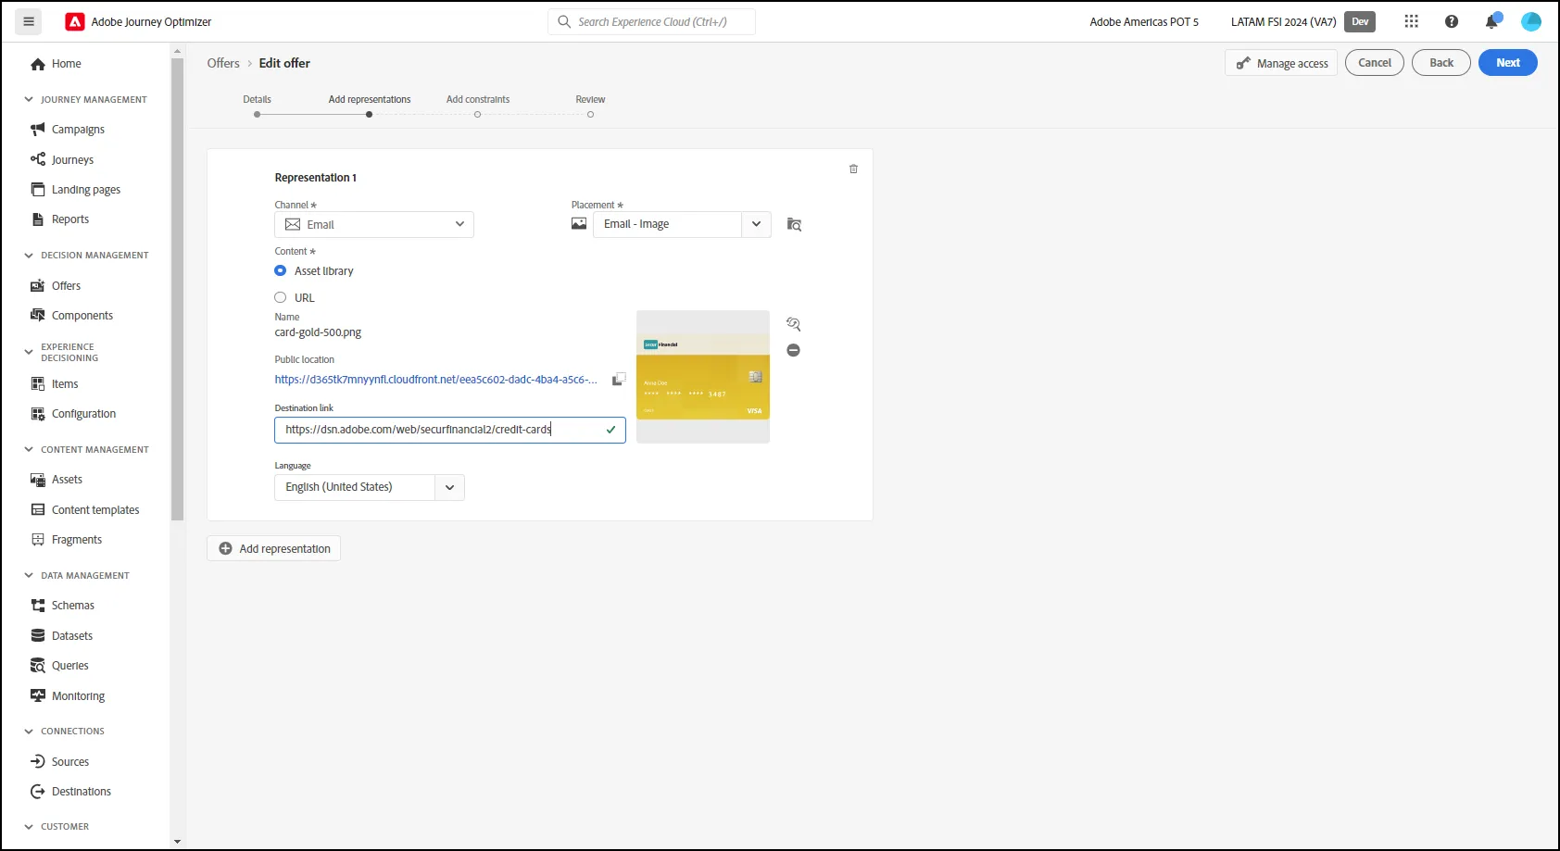Click the Datasets icon in sidebar

[38, 635]
